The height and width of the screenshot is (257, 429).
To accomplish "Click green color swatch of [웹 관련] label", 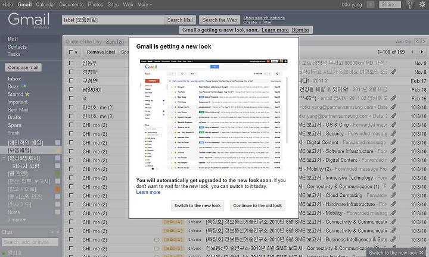I will coord(58,174).
